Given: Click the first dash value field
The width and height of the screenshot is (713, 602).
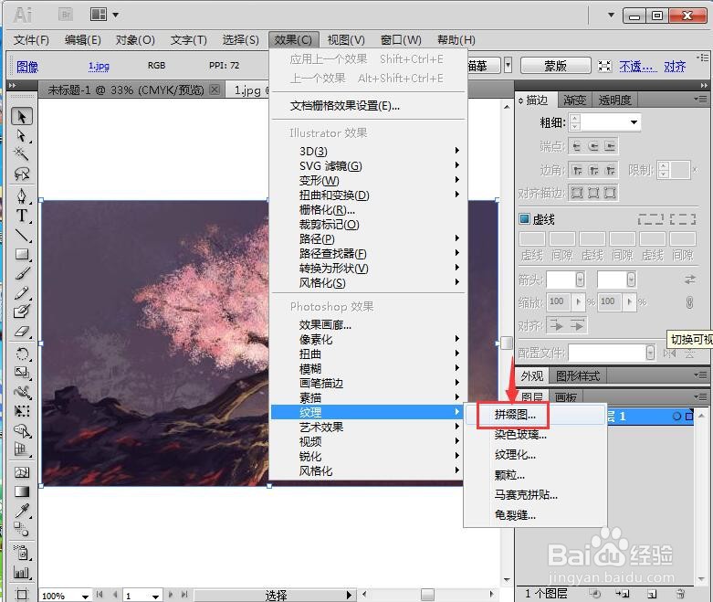Looking at the screenshot, I should pos(531,238).
